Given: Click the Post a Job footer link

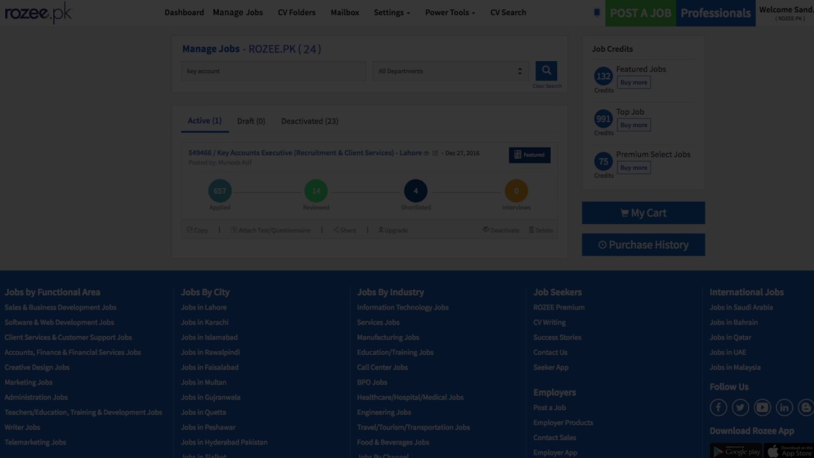Looking at the screenshot, I should [549, 408].
